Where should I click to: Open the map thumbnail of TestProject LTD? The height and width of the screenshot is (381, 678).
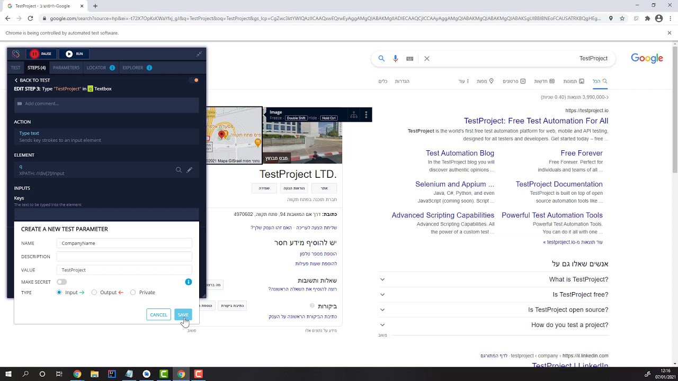234,135
